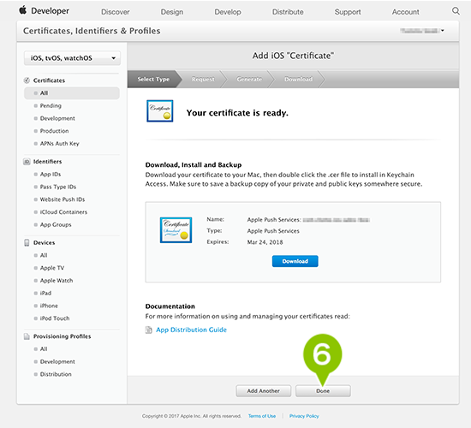The height and width of the screenshot is (428, 471).
Task: Expand the account name dropdown arrow
Action: pyautogui.click(x=443, y=31)
